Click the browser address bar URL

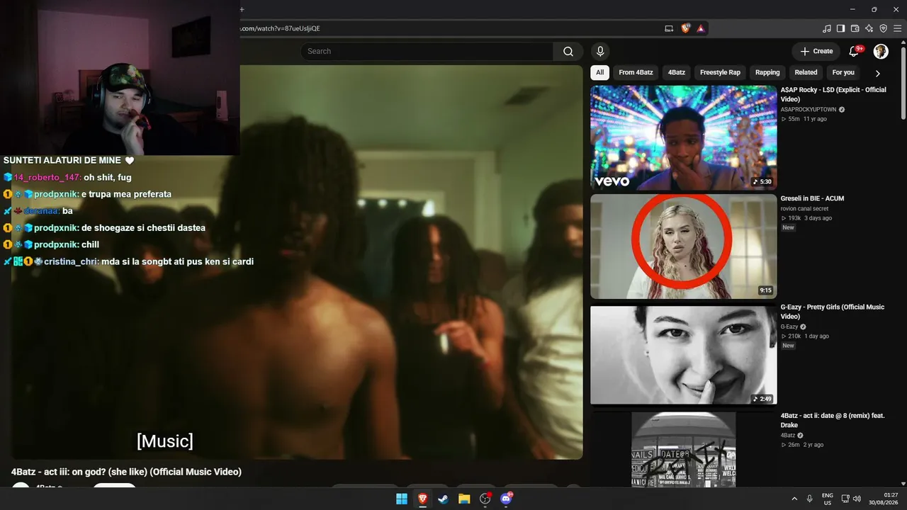[x=279, y=28]
